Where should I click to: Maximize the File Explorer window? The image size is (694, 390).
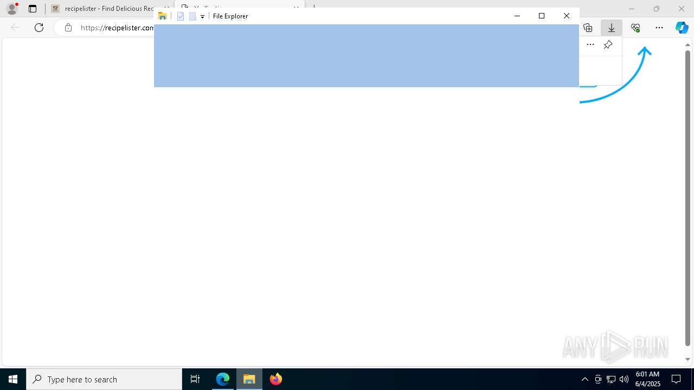(x=542, y=16)
